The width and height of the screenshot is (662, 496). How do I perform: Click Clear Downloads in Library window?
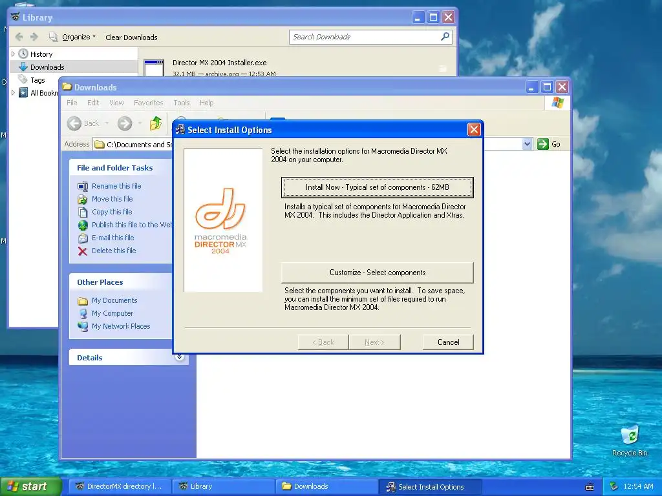(x=131, y=37)
